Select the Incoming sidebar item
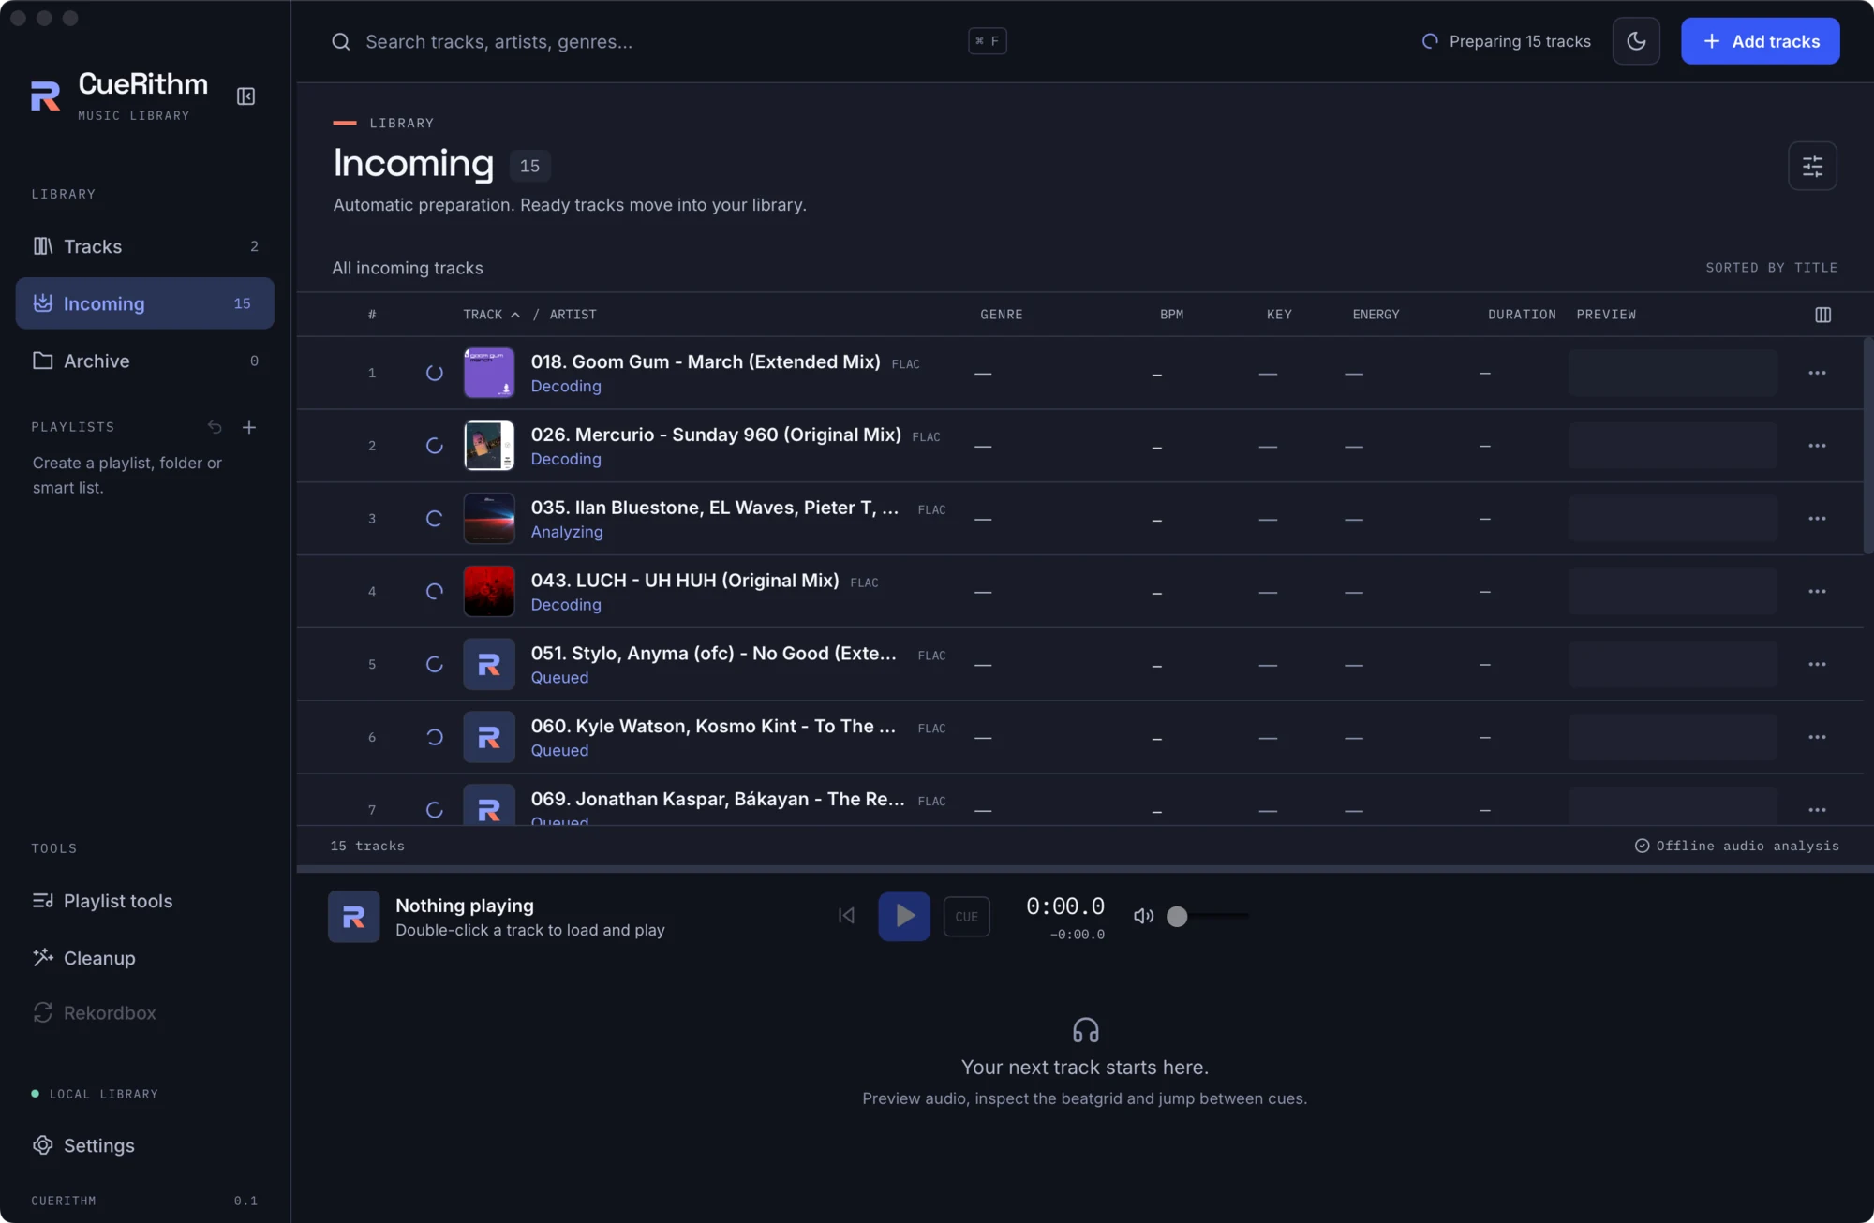The image size is (1874, 1223). coord(145,303)
